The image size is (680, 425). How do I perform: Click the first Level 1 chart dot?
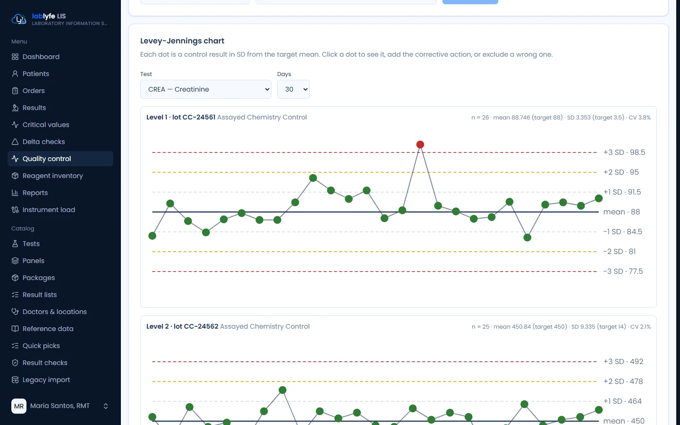[x=152, y=236]
